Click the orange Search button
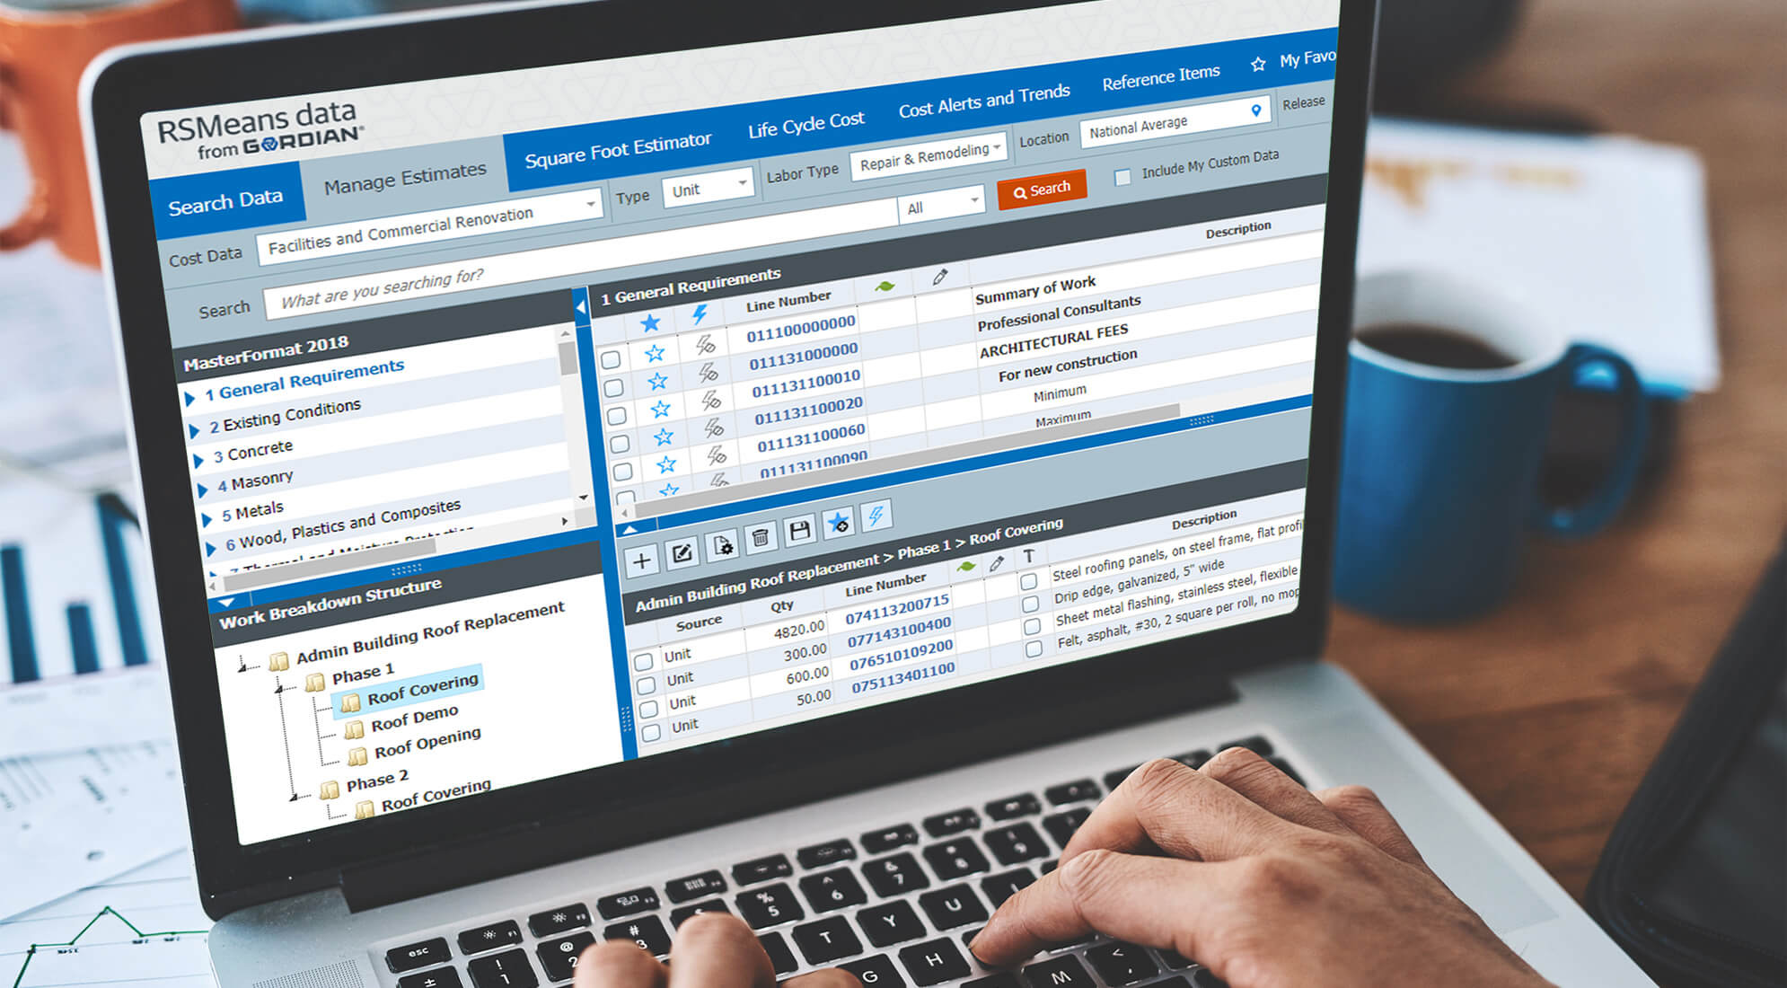 [1039, 191]
